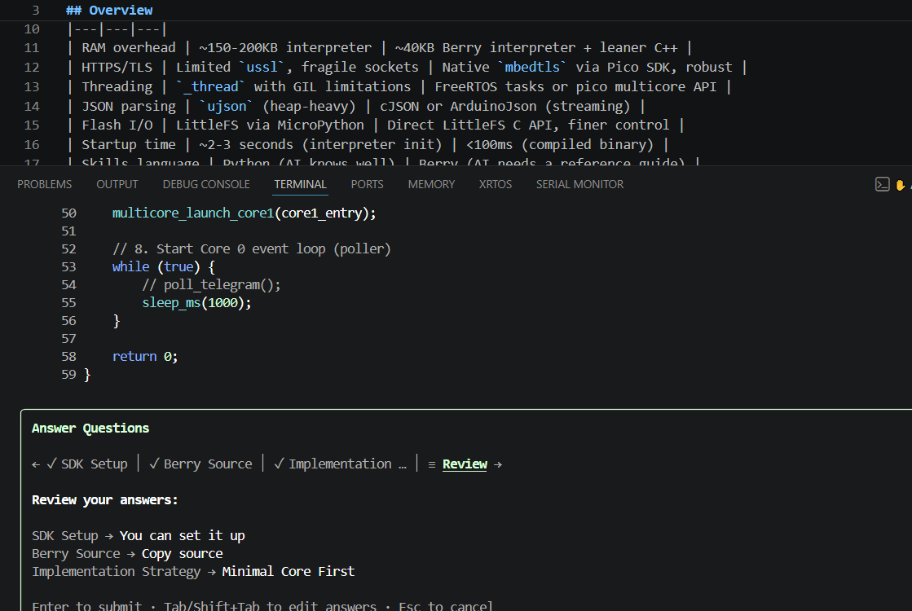
Task: Click the `ujson` code text
Action: pos(226,107)
